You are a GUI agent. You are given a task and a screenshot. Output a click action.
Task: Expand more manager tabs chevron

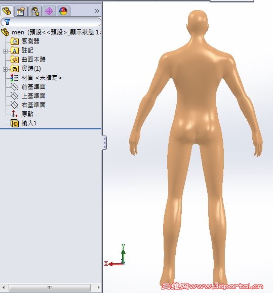[x=97, y=11]
